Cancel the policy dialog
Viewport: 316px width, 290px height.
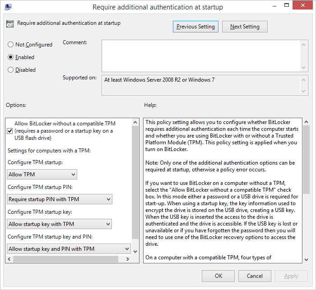point(255,276)
